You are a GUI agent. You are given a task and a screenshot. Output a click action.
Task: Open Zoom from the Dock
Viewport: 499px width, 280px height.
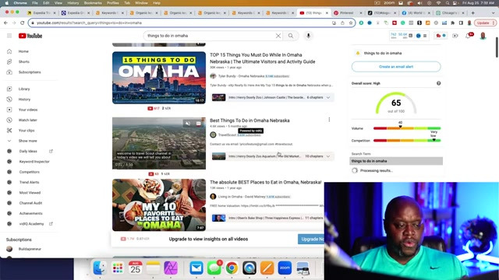coord(285,268)
